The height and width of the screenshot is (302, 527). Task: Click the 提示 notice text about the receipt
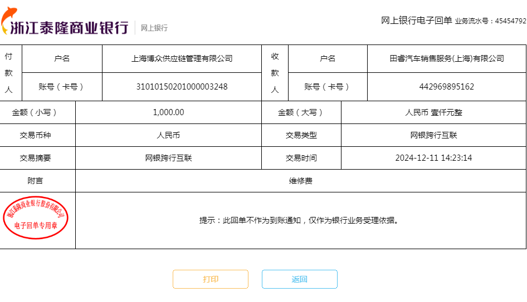click(300, 220)
